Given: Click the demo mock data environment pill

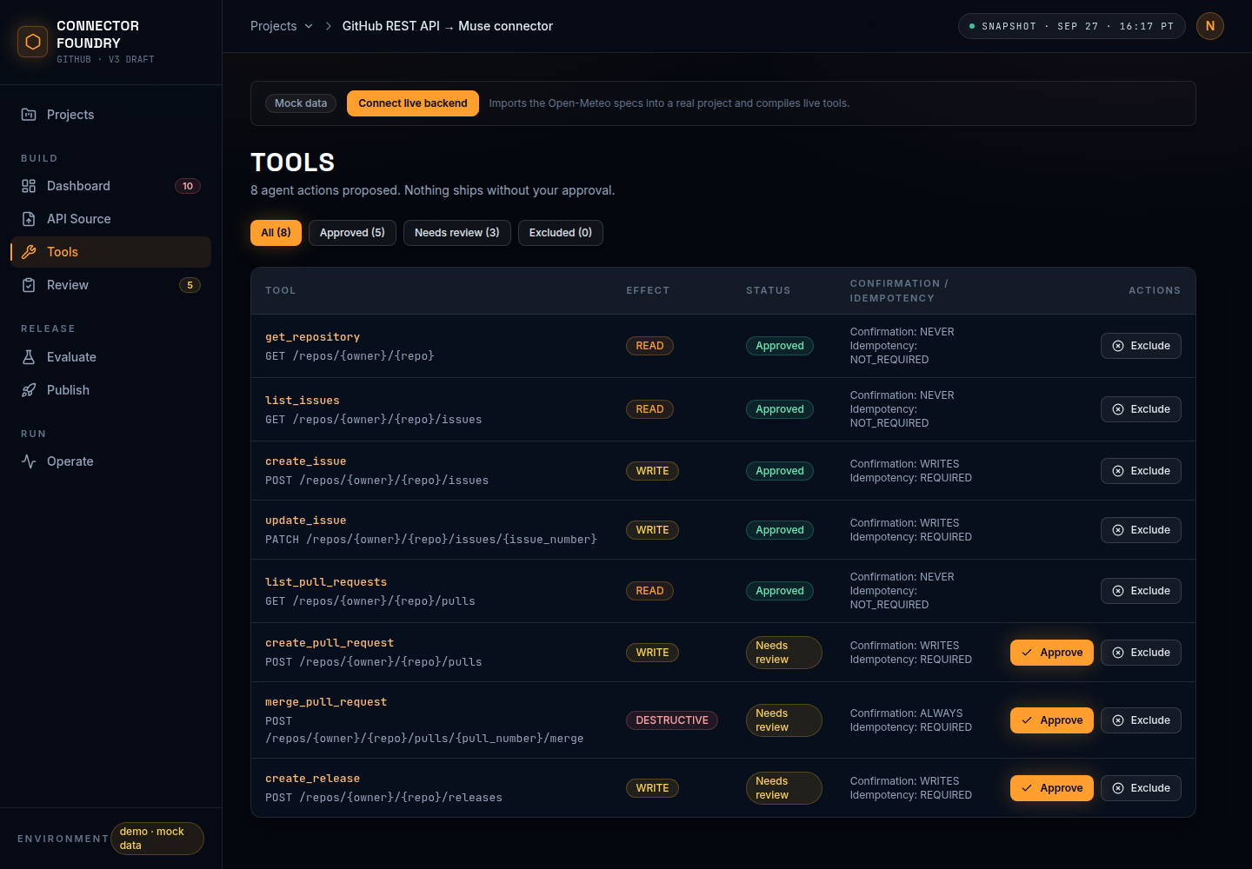Looking at the screenshot, I should pyautogui.click(x=157, y=839).
